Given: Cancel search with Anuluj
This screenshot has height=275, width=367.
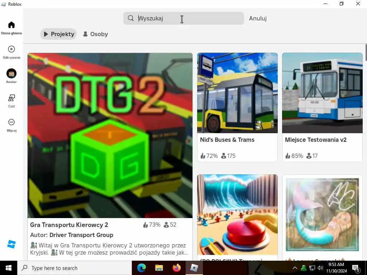Looking at the screenshot, I should [258, 18].
